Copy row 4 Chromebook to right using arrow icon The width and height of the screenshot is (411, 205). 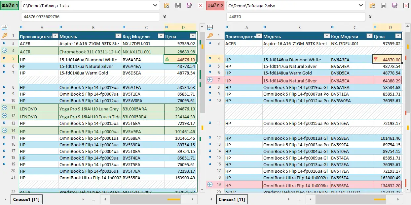(5, 50)
